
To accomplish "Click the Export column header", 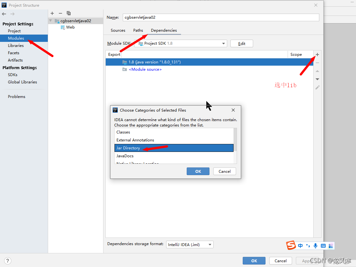I will [114, 54].
